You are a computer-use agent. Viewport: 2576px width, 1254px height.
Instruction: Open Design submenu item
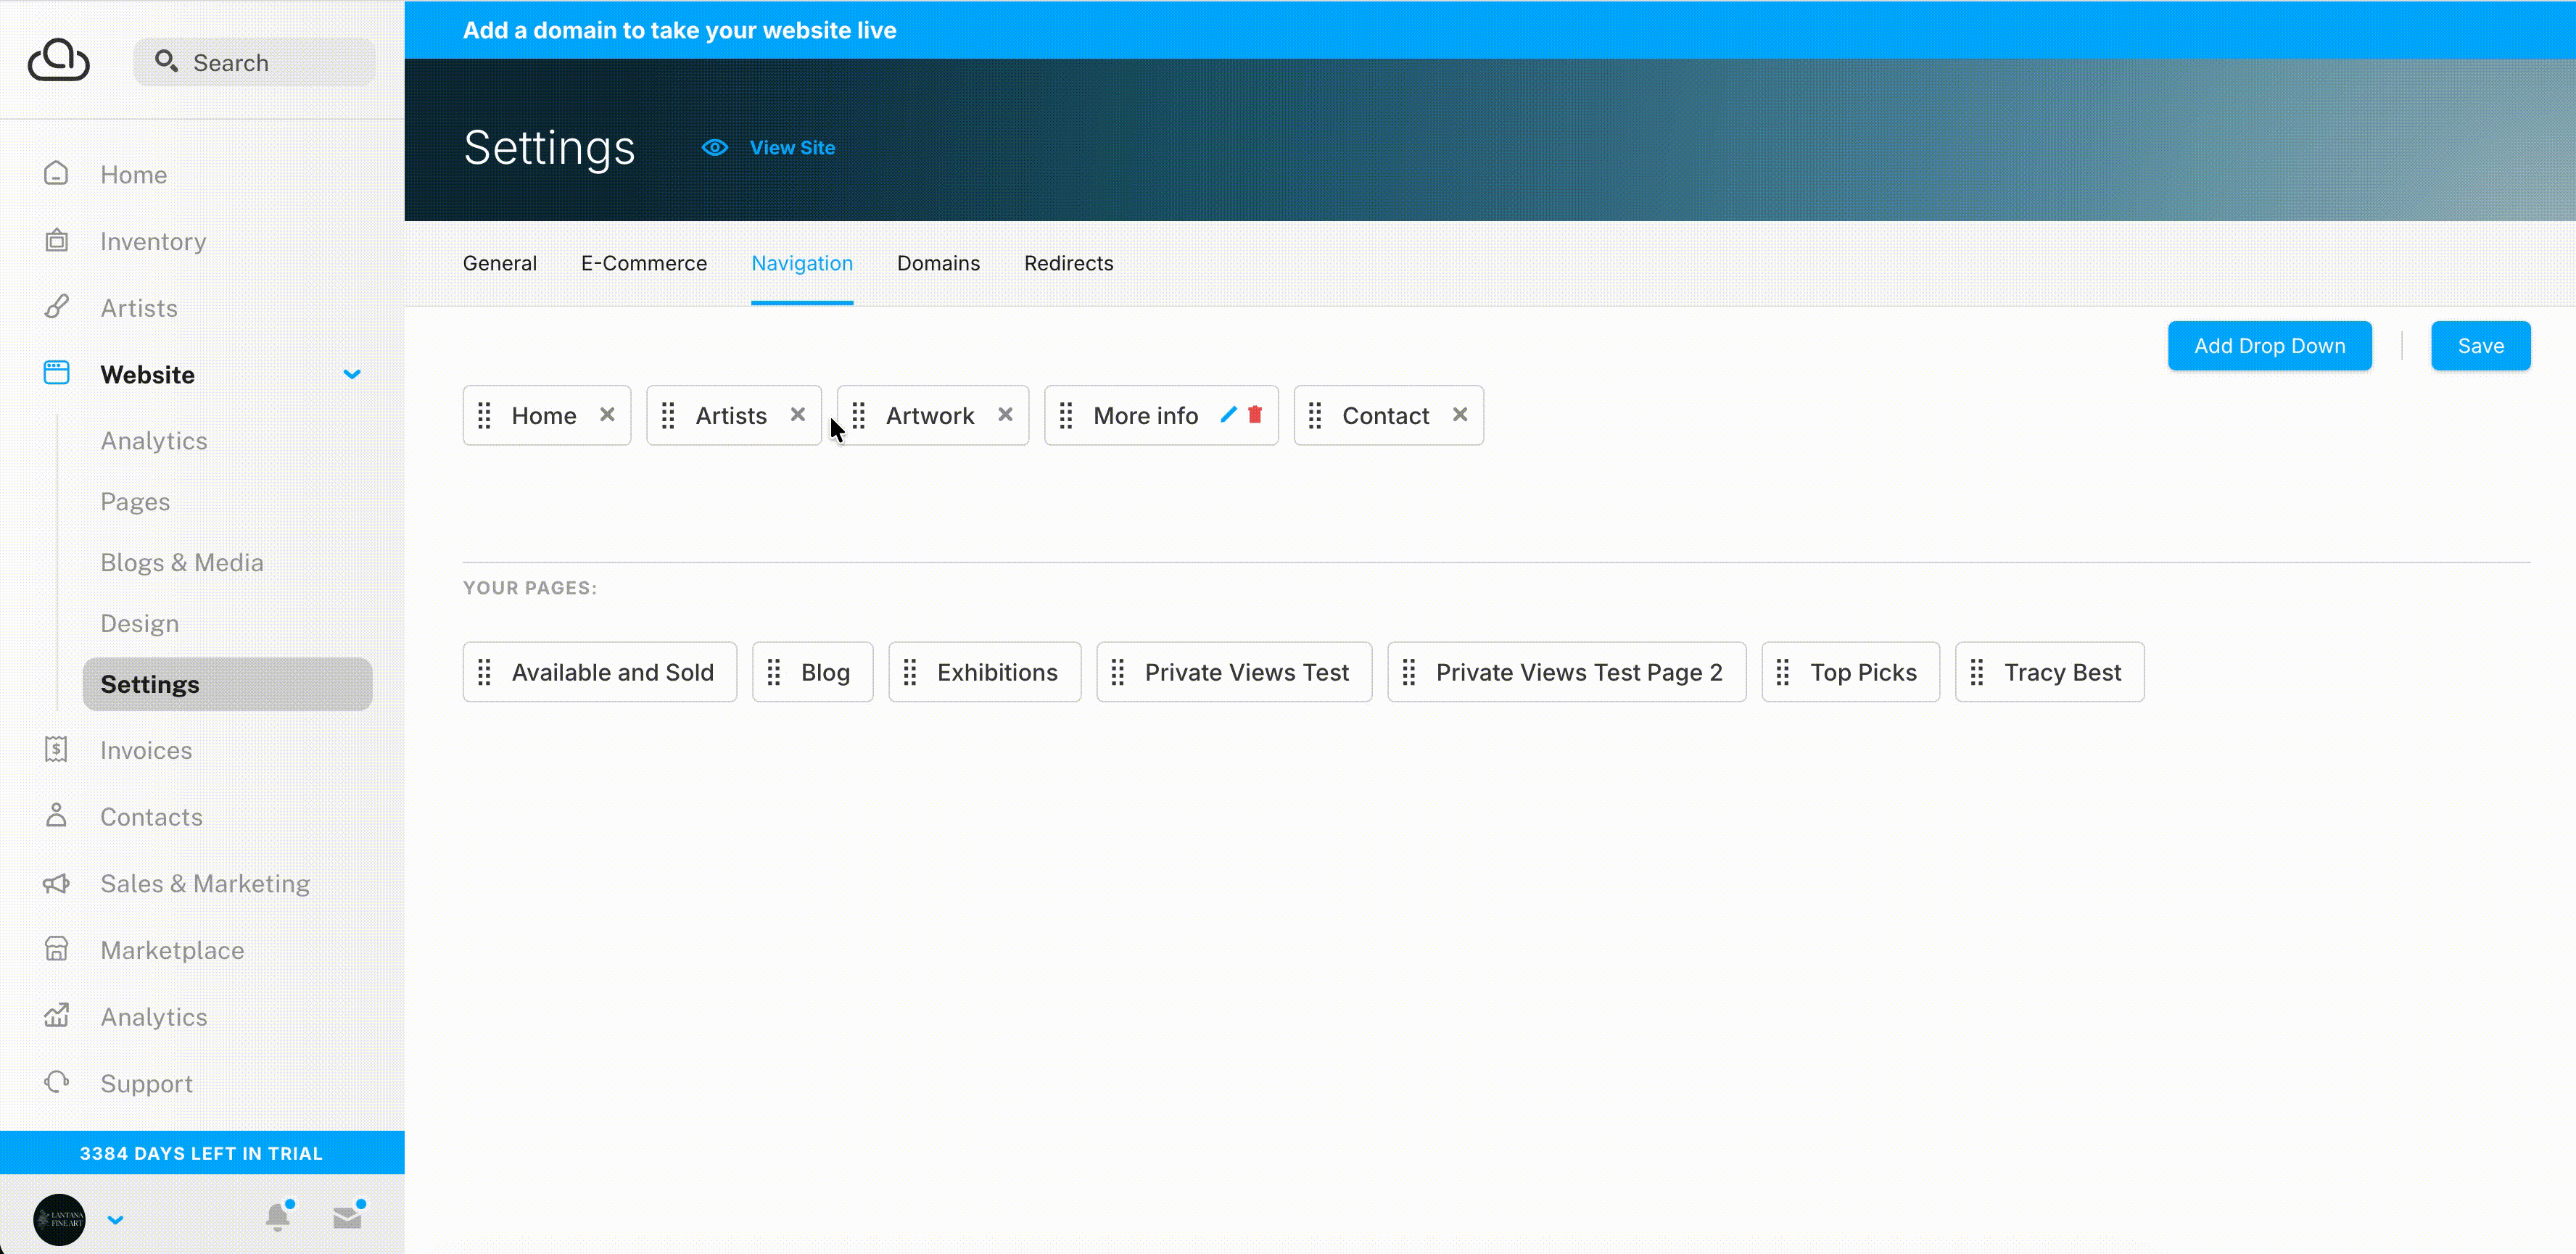coord(140,623)
